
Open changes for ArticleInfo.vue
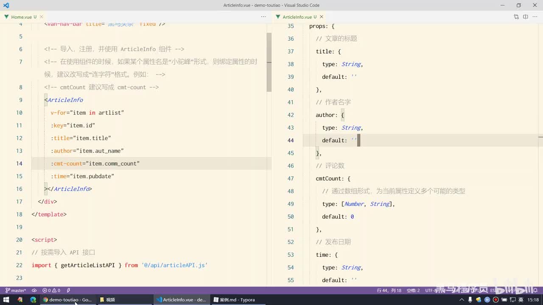[x=516, y=17]
